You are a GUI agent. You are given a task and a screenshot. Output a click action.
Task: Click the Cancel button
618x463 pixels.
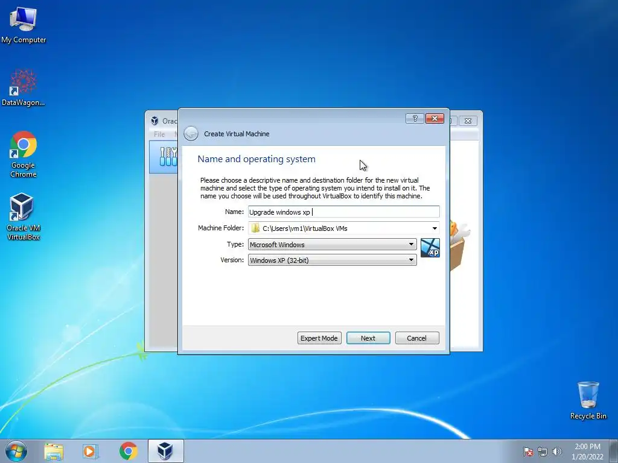[x=417, y=338]
